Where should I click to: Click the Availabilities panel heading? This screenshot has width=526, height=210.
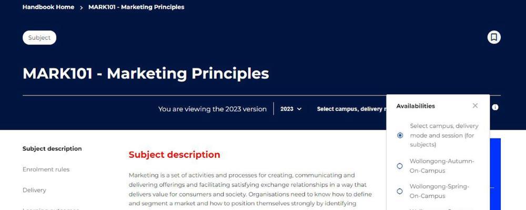416,106
